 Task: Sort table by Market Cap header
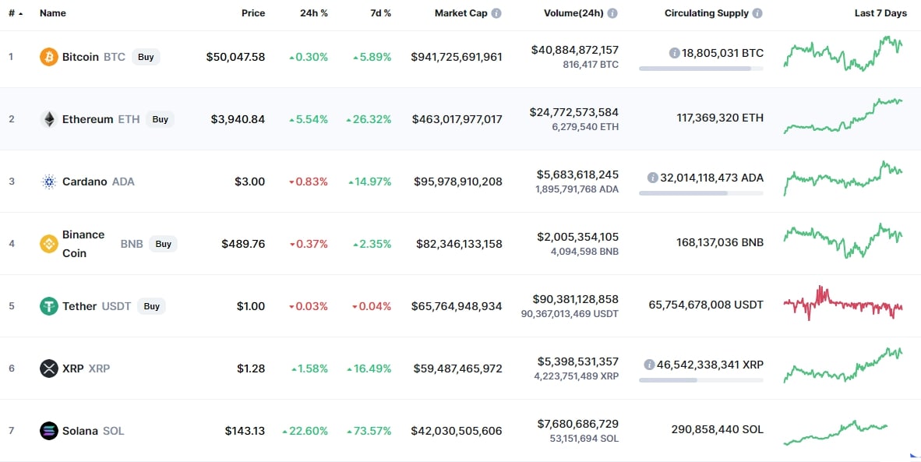(461, 13)
